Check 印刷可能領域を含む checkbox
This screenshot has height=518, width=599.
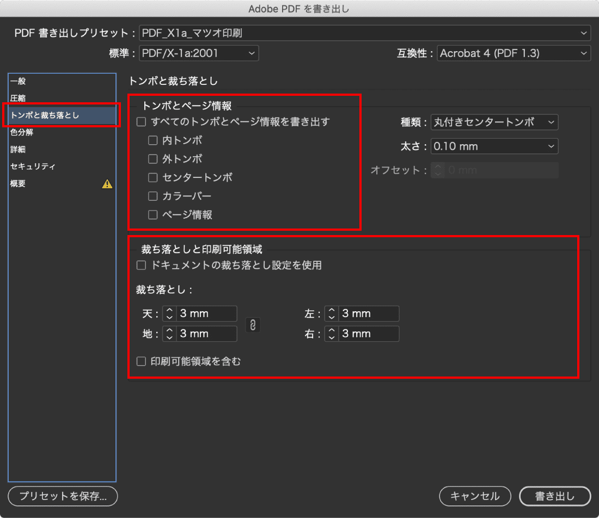coord(142,361)
